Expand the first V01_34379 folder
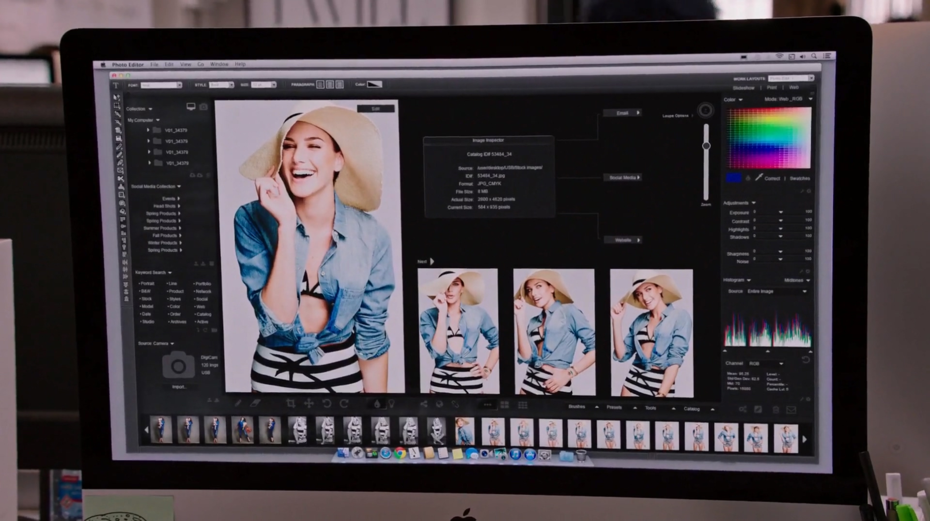The image size is (930, 521). click(148, 130)
